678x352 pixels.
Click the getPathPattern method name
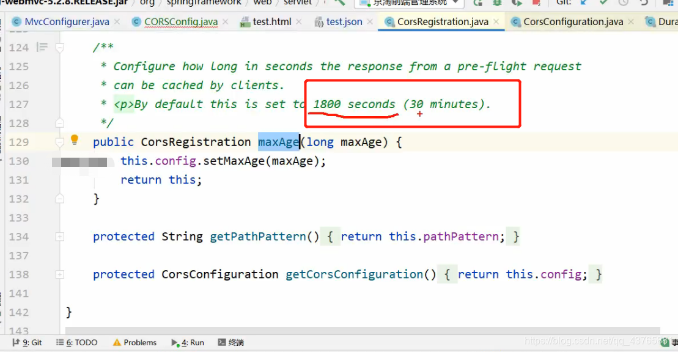pos(258,237)
